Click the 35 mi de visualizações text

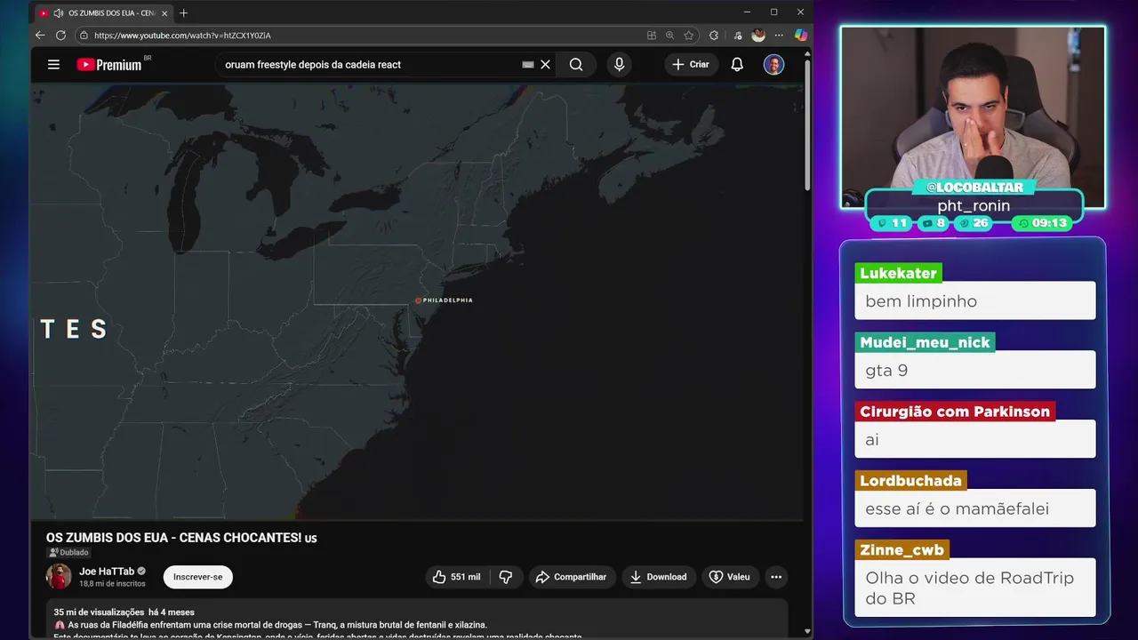pyautogui.click(x=99, y=612)
